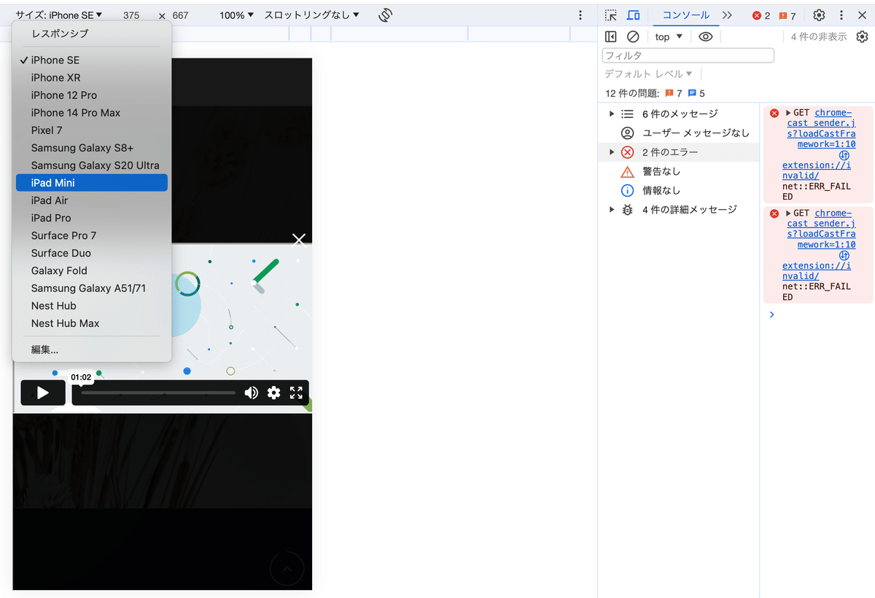Switch to the コンソール tab
Screen dimensions: 875x598
coord(685,15)
